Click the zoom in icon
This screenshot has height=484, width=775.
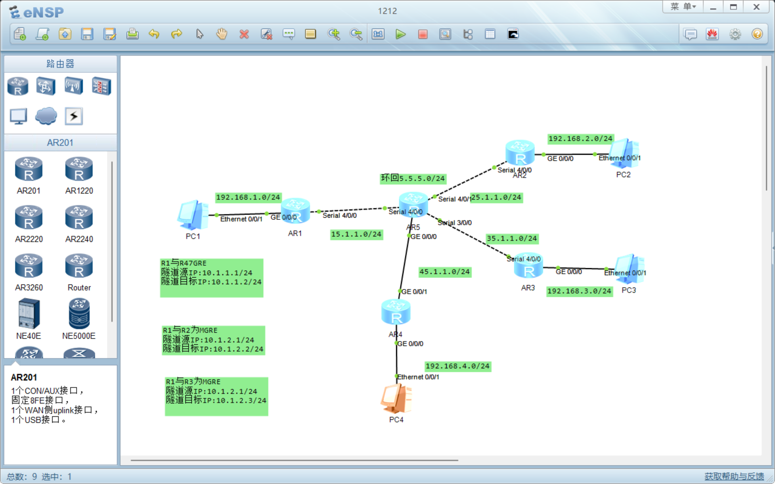(334, 34)
